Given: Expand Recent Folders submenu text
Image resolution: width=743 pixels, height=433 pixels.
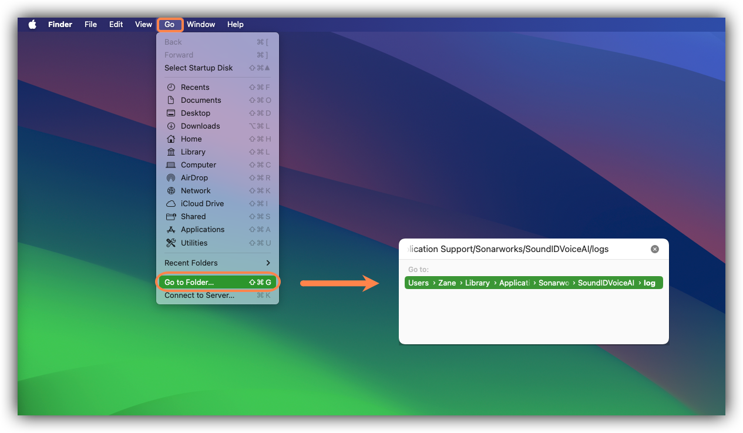Looking at the screenshot, I should pyautogui.click(x=191, y=263).
